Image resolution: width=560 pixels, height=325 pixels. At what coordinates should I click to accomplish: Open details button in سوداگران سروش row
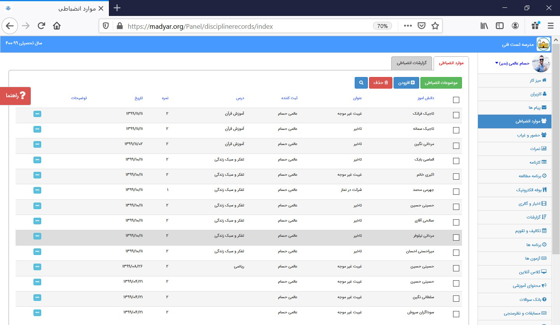click(37, 313)
